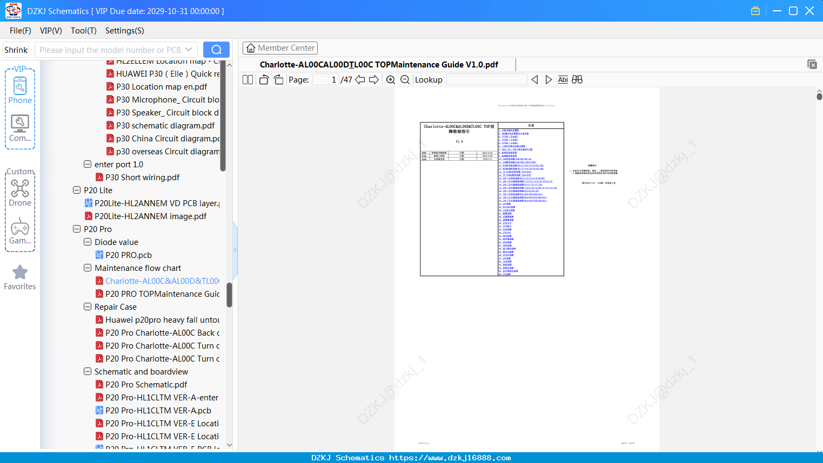This screenshot has width=823, height=463.
Task: Open the File(F) menu
Action: coord(21,31)
